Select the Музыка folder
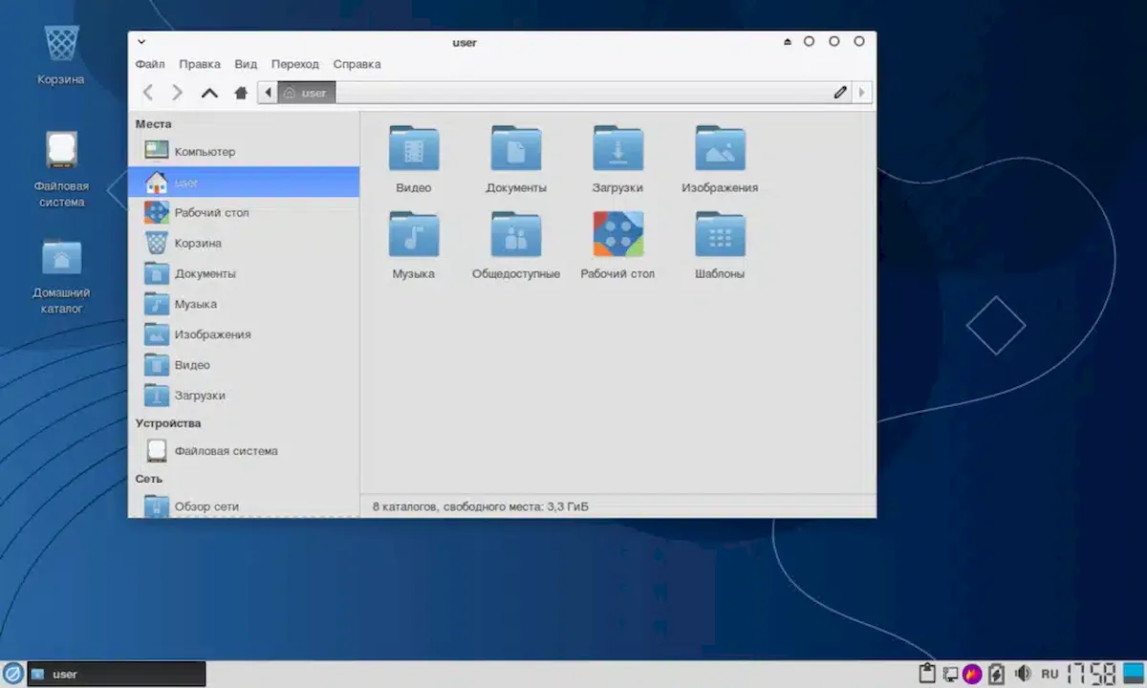 point(414,246)
